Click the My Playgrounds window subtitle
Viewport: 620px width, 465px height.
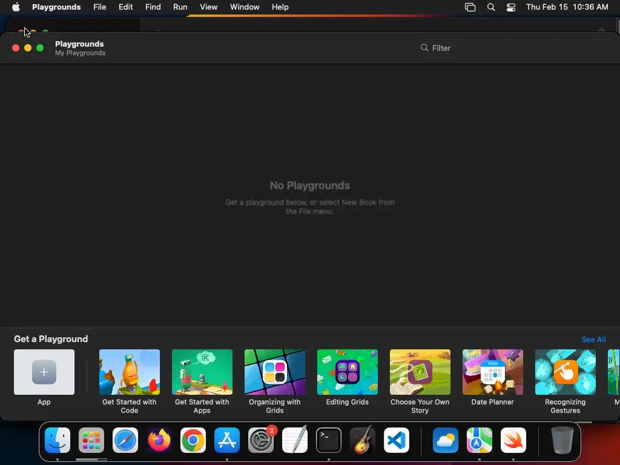click(x=81, y=53)
